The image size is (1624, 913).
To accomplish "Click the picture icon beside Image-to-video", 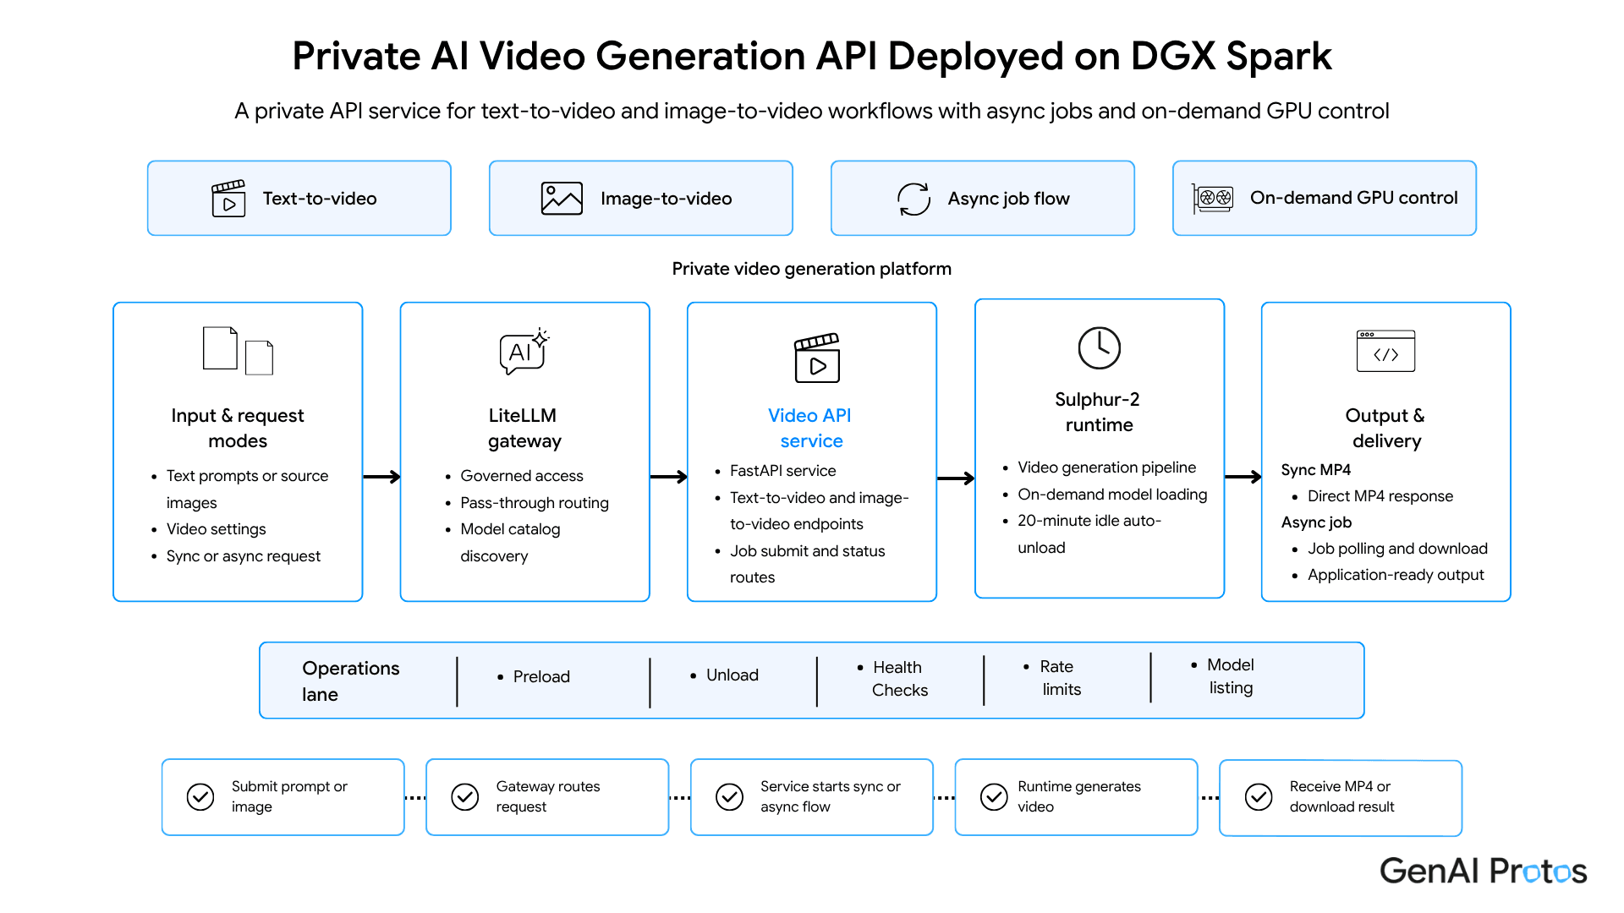I will [x=562, y=199].
